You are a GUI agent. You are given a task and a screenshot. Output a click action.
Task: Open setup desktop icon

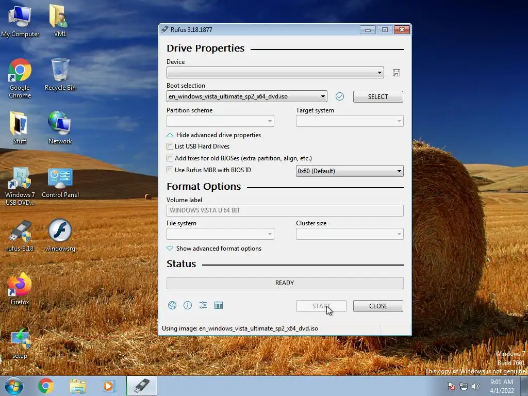(x=20, y=343)
